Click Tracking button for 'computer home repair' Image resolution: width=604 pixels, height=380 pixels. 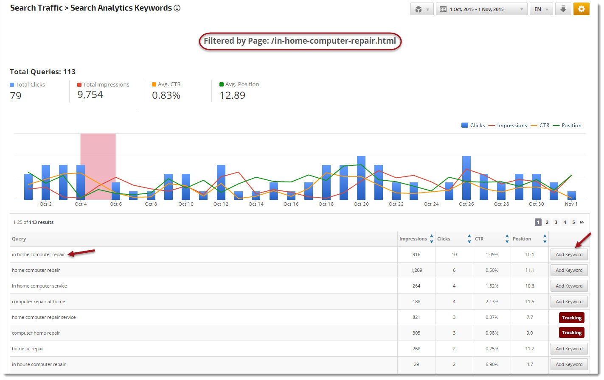point(571,333)
